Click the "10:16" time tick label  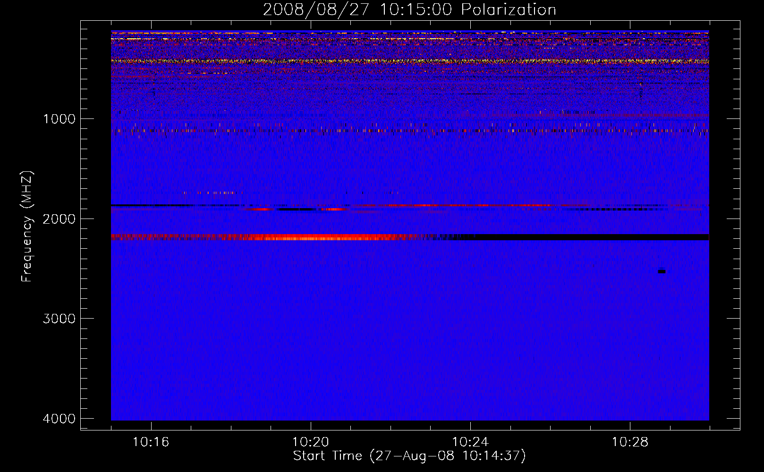point(151,442)
